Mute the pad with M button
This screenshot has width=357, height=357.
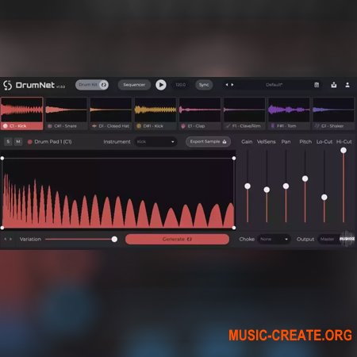(x=18, y=142)
